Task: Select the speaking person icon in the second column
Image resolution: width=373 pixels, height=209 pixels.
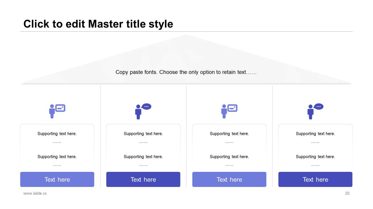Action: pyautogui.click(x=143, y=111)
